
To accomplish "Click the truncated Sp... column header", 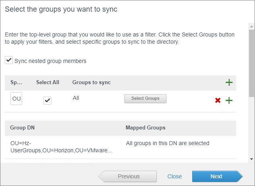I will [16, 83].
